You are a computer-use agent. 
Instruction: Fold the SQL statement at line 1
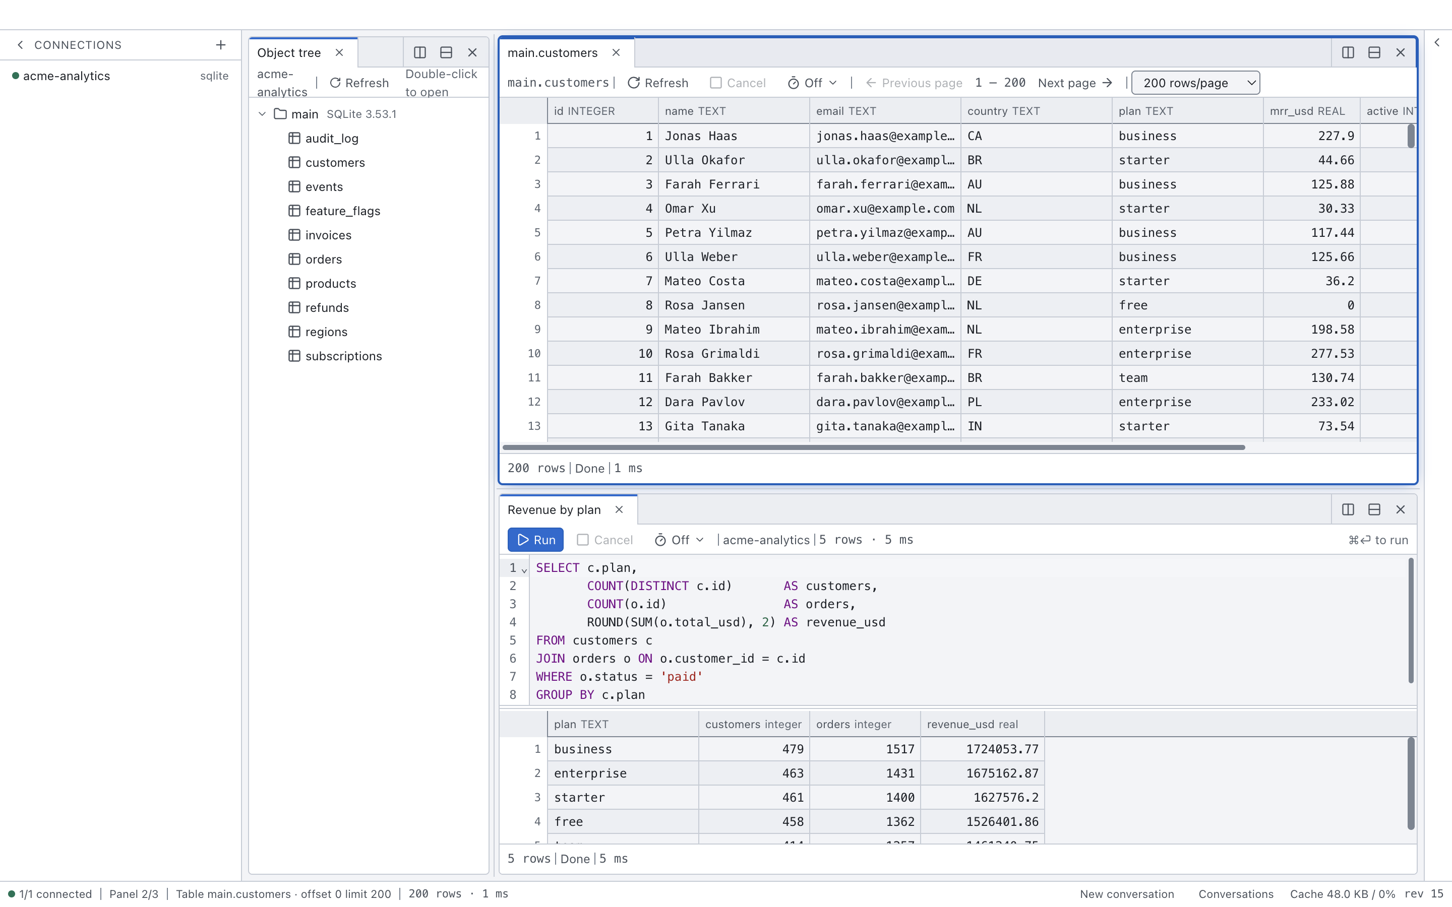click(x=524, y=570)
